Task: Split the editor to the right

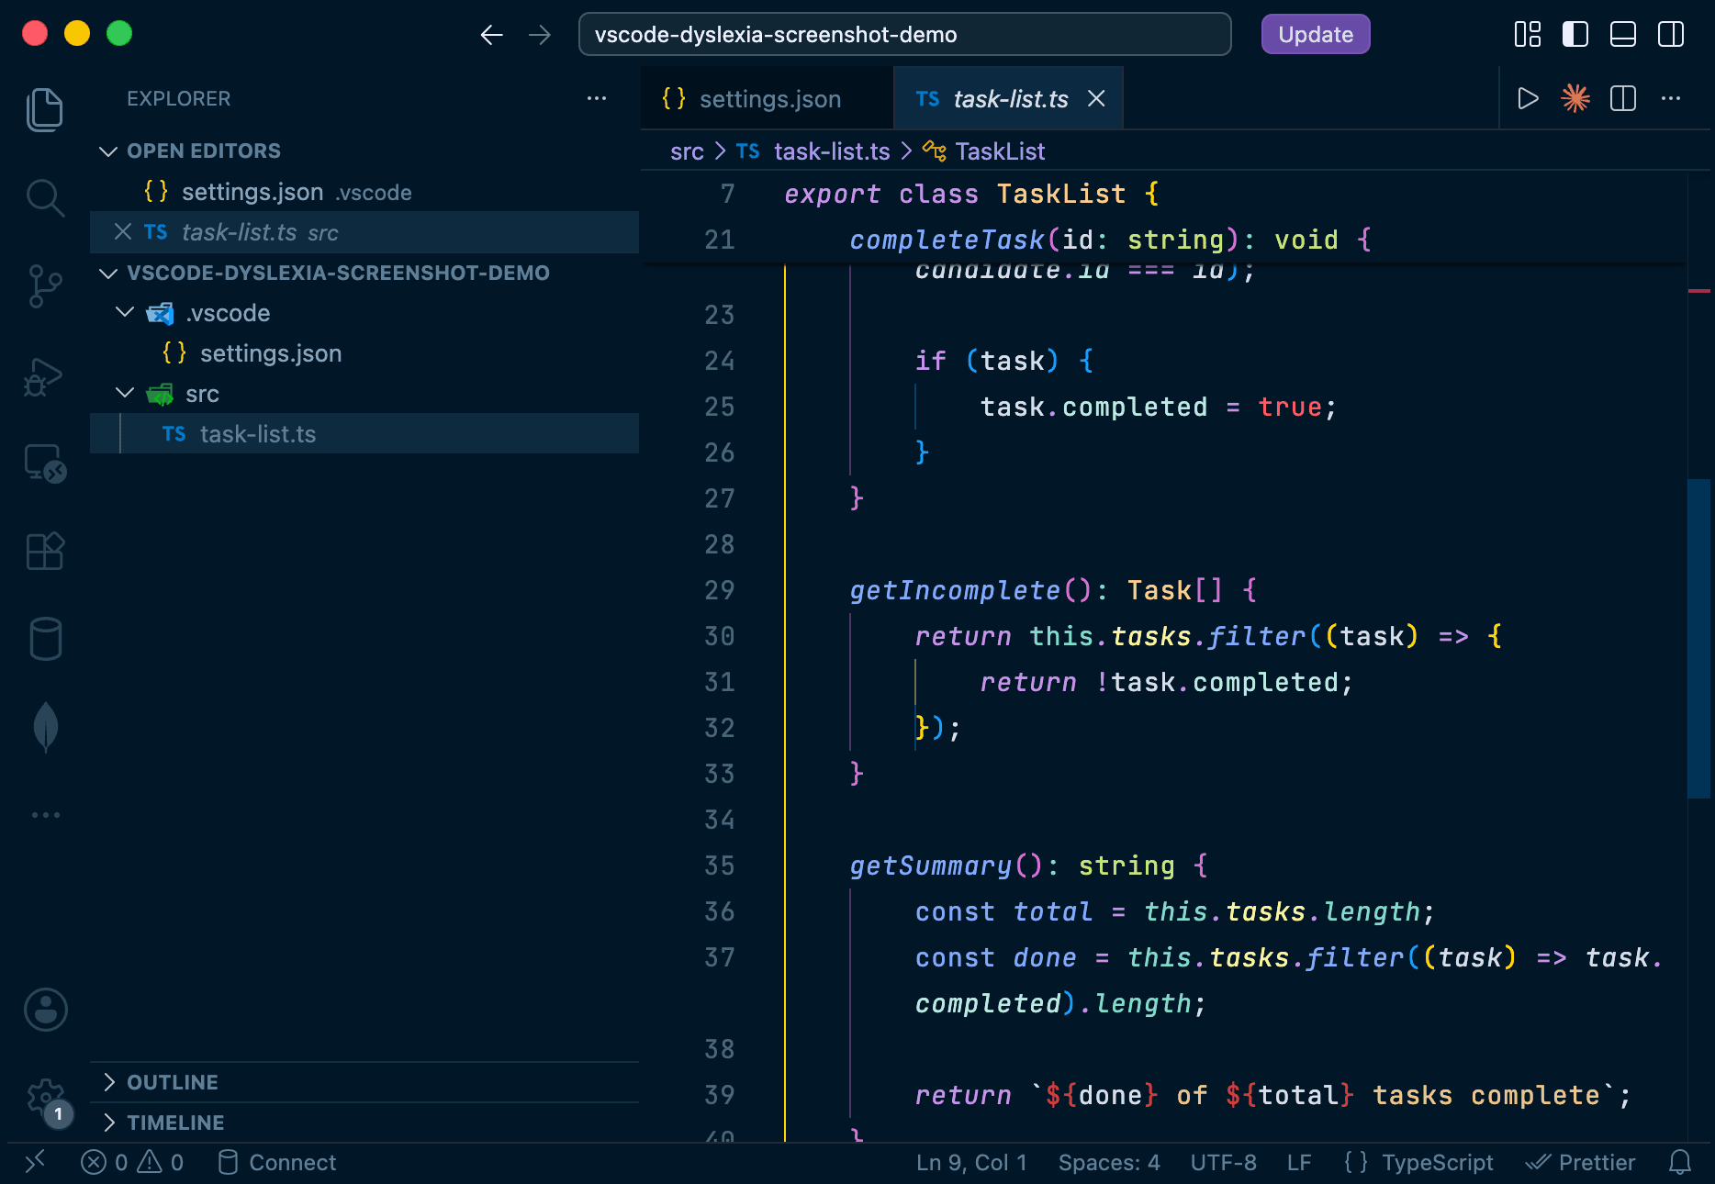Action: (x=1623, y=98)
